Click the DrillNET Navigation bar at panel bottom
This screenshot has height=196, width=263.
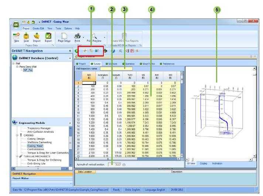[42, 174]
